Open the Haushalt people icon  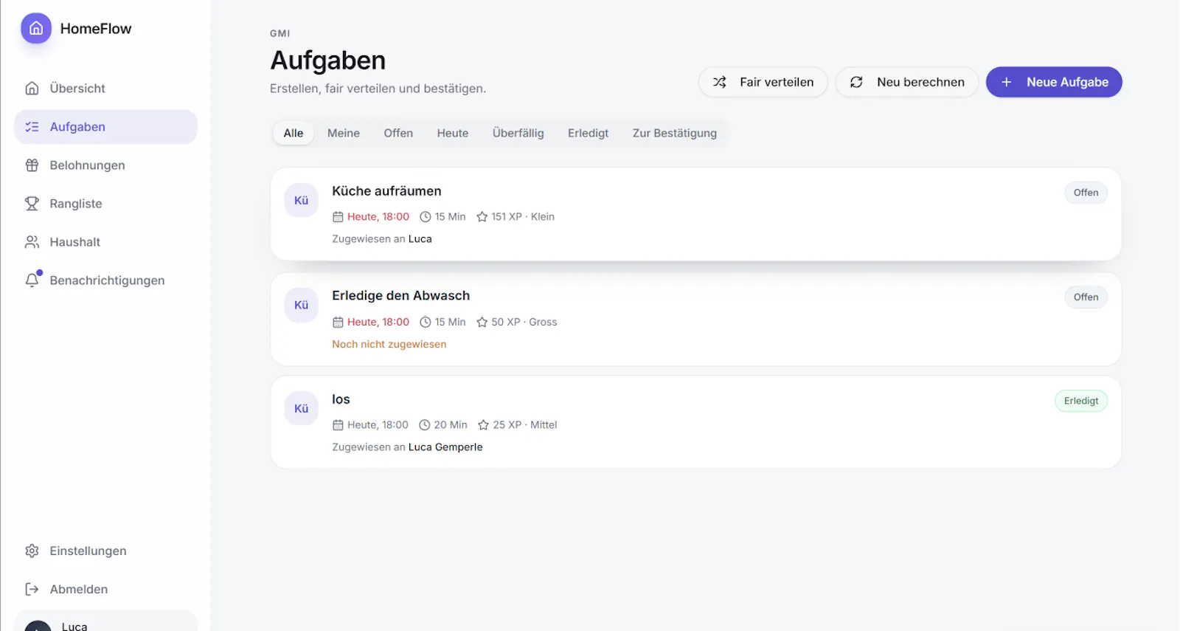point(32,242)
